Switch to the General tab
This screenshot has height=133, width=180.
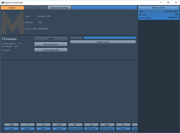click(x=12, y=8)
